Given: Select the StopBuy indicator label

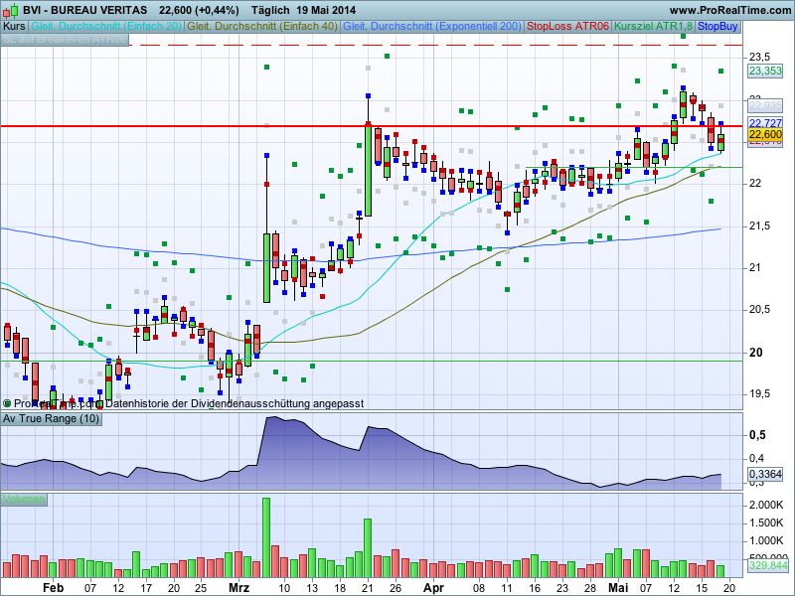Looking at the screenshot, I should (717, 26).
